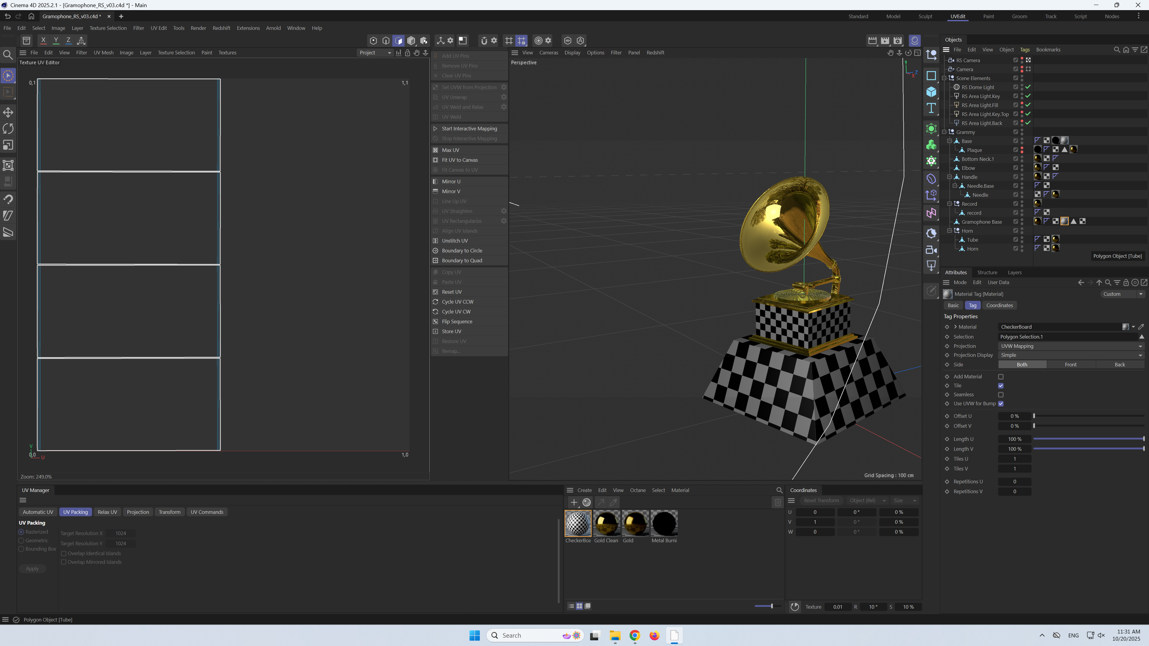Open the Redshift menu in menu bar
The image size is (1149, 646).
click(221, 28)
